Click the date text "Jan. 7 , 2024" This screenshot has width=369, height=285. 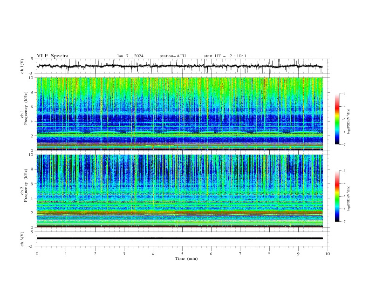(x=130, y=56)
